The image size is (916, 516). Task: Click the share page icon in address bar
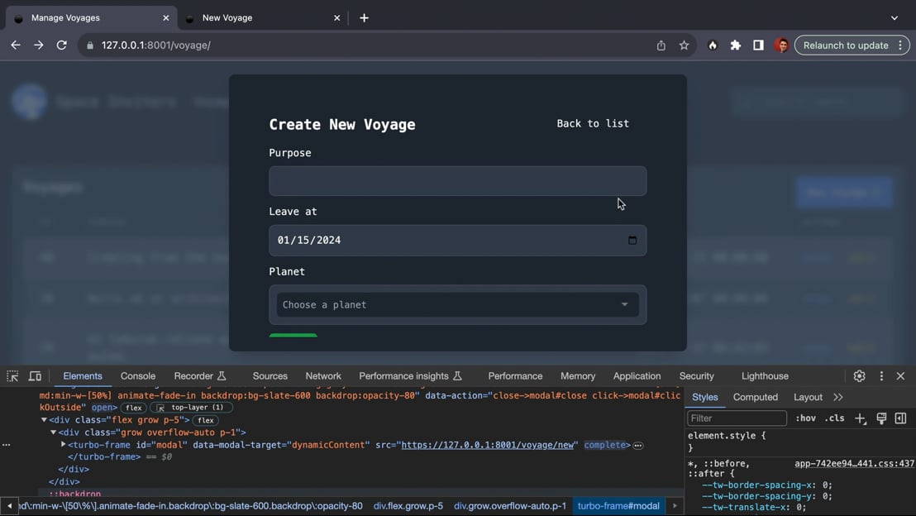click(661, 45)
